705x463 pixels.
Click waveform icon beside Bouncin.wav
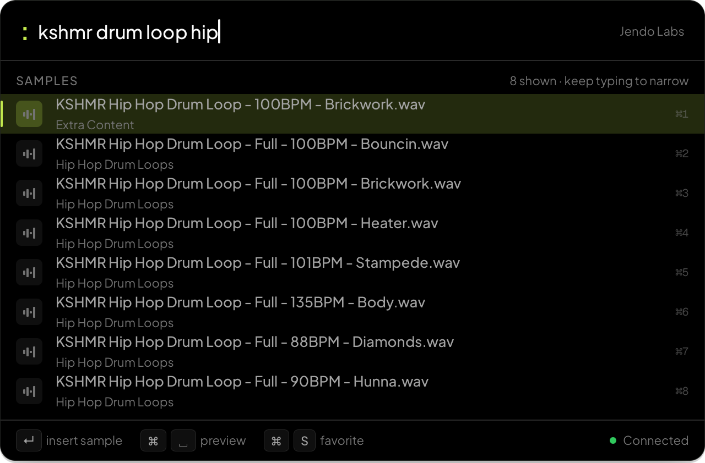click(29, 153)
